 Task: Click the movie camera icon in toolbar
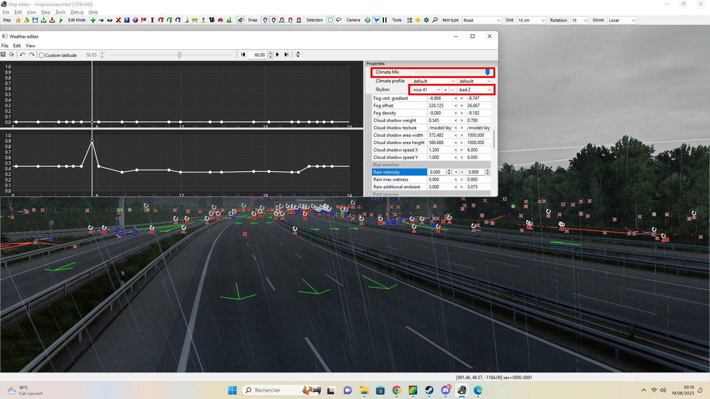pyautogui.click(x=212, y=20)
